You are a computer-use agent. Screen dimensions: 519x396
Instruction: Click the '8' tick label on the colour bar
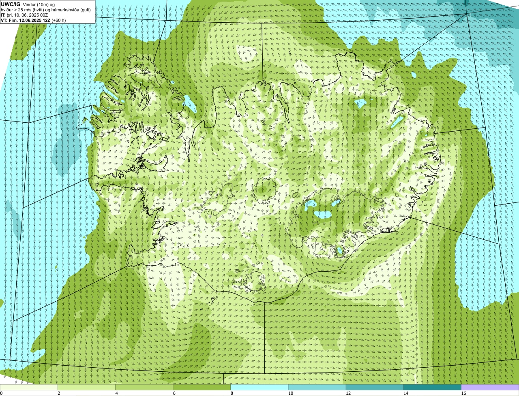point(232,393)
